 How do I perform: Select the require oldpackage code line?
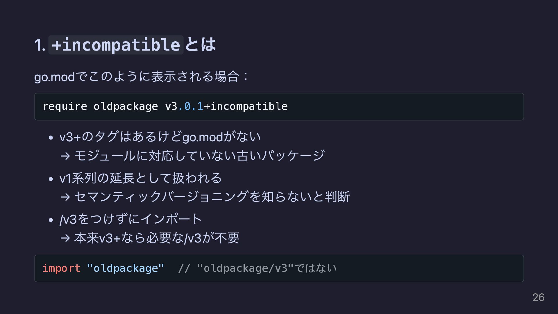click(165, 106)
